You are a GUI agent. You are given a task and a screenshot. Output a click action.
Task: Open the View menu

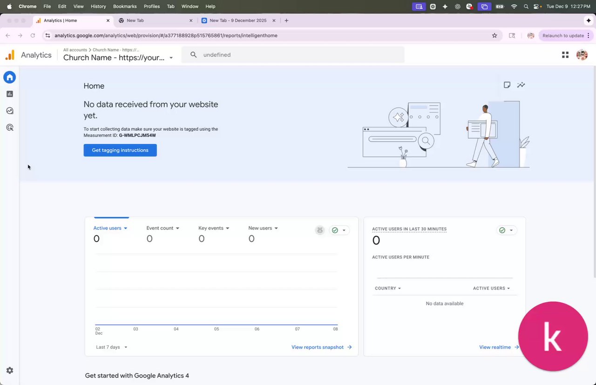[79, 7]
